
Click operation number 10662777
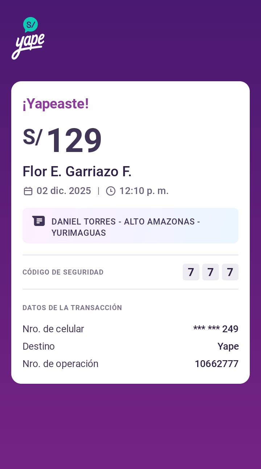[x=216, y=364]
